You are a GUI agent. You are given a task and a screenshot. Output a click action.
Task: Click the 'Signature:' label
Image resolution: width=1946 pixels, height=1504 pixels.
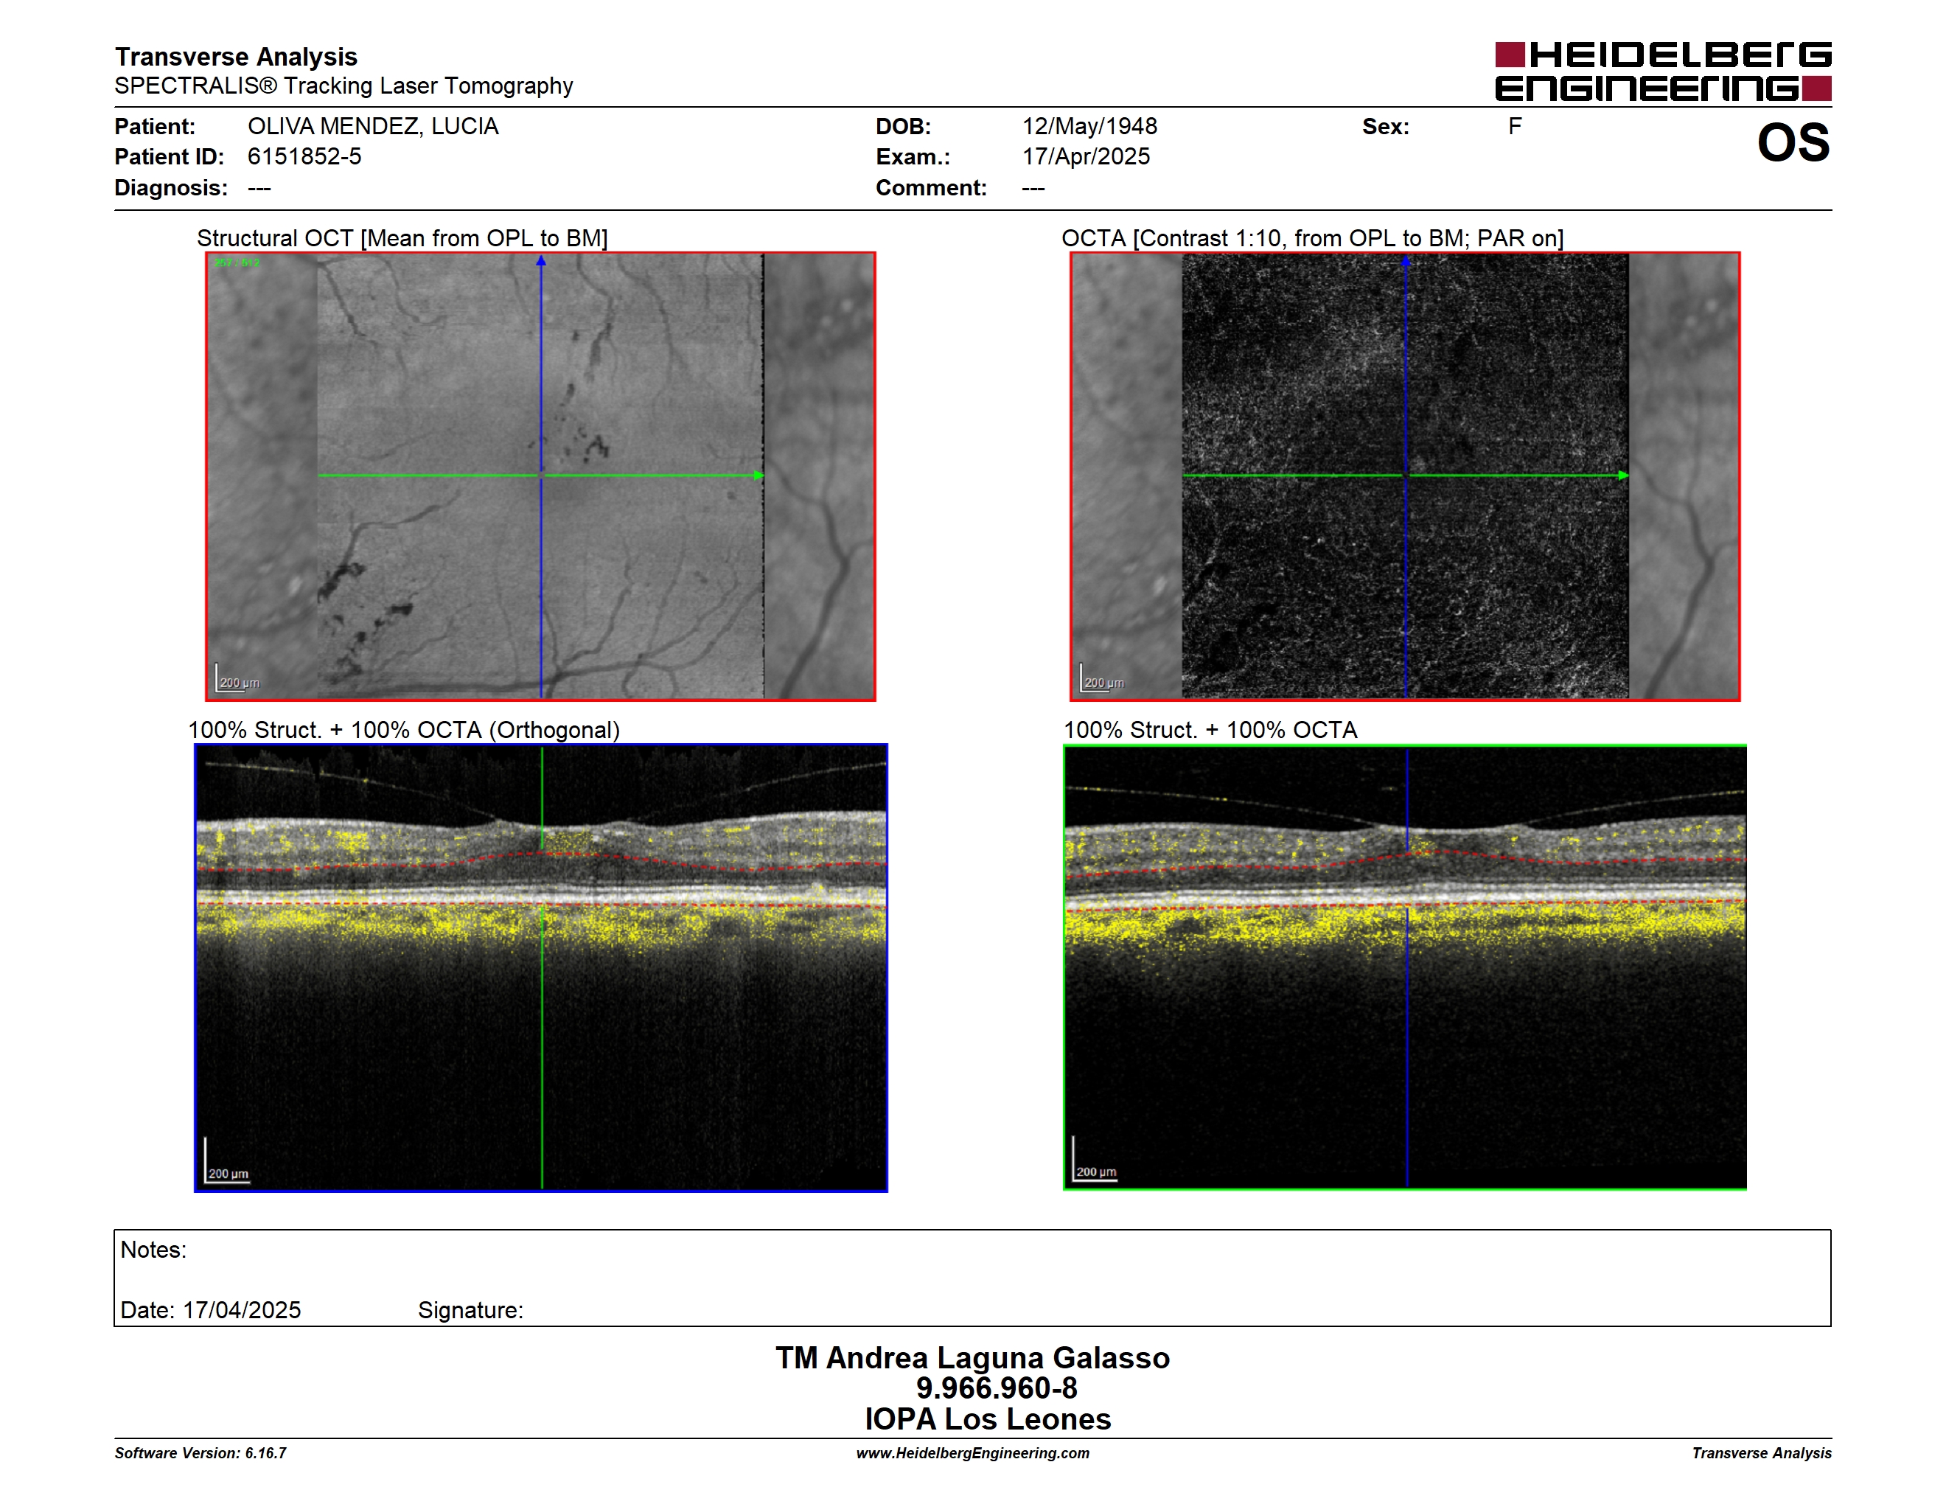tap(470, 1311)
